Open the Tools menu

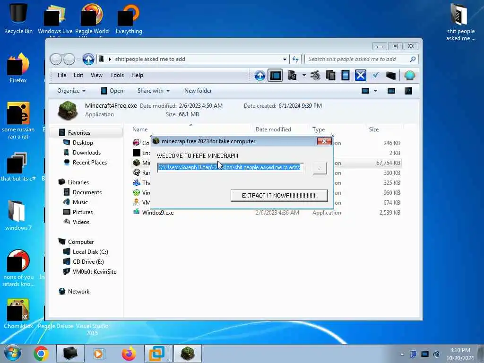(117, 75)
